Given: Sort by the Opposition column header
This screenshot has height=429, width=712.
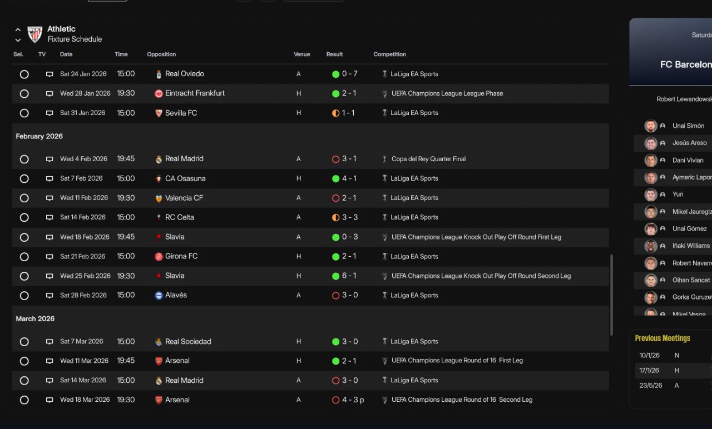Looking at the screenshot, I should (161, 54).
